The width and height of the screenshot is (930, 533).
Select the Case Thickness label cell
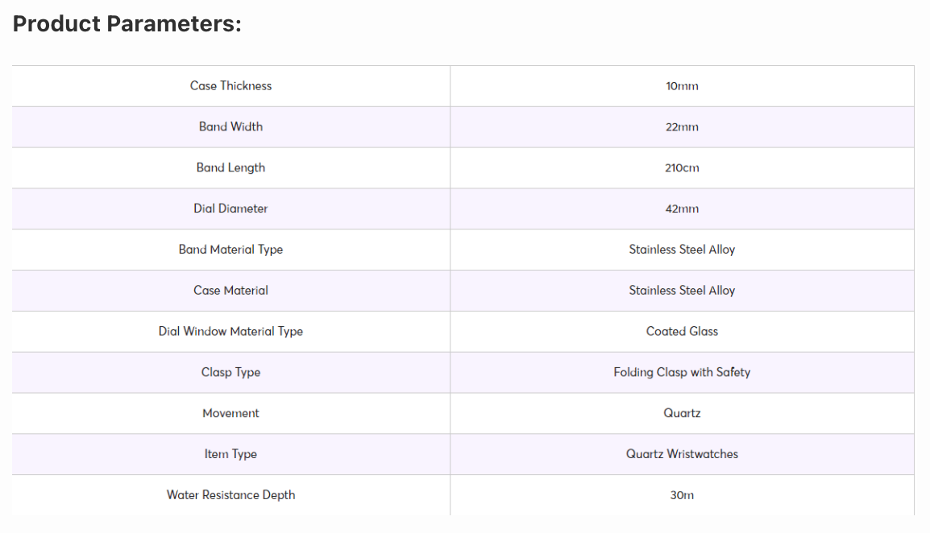click(230, 86)
